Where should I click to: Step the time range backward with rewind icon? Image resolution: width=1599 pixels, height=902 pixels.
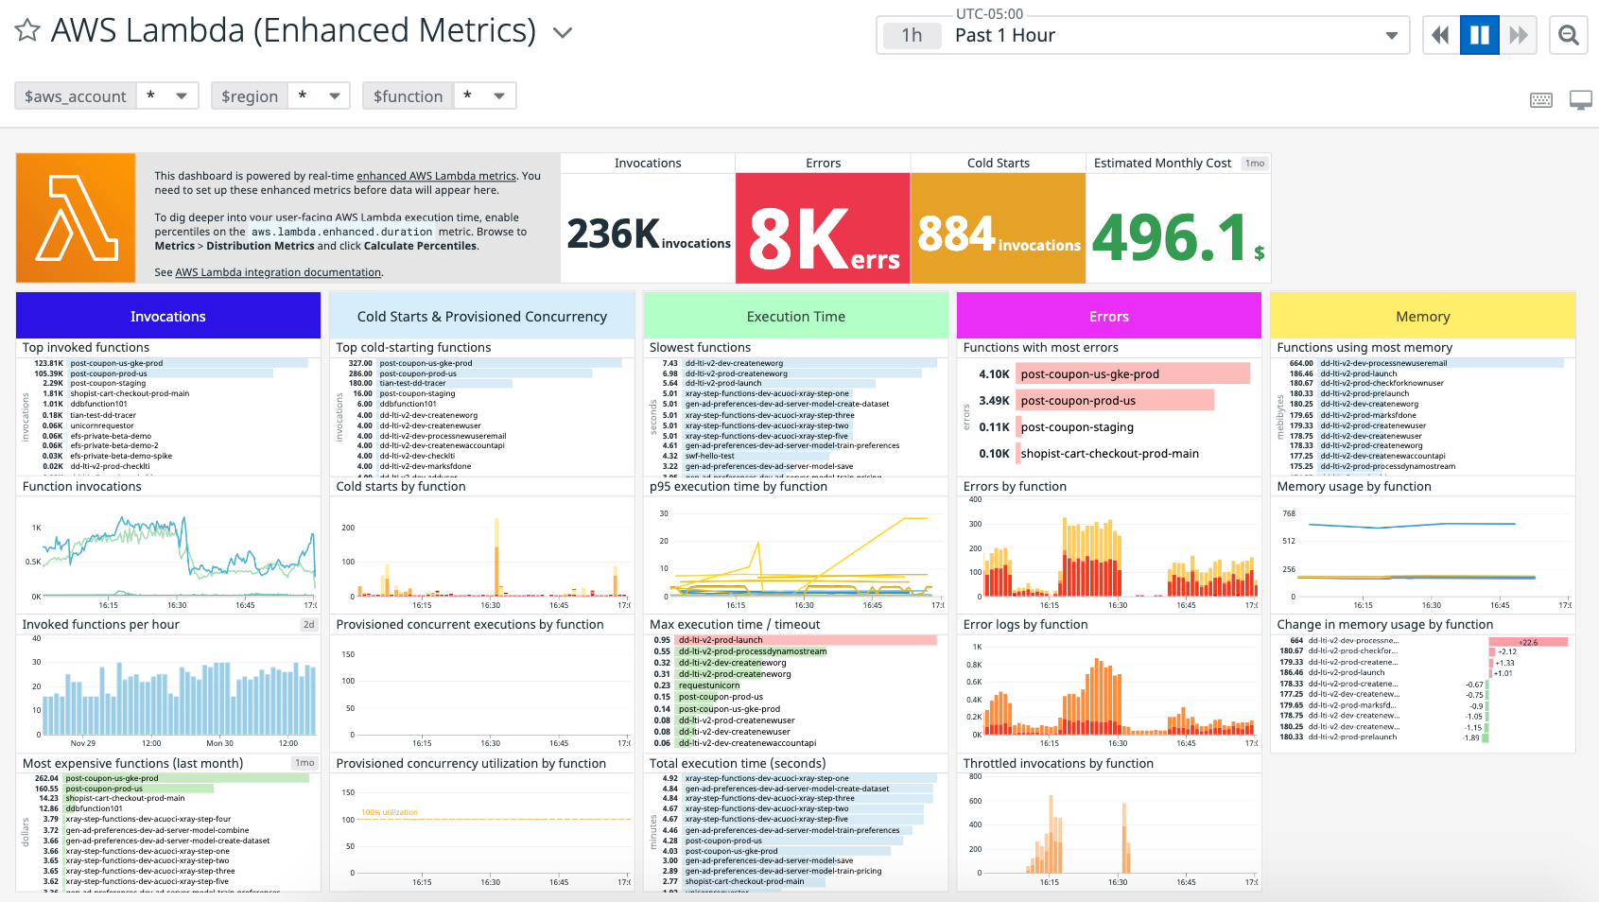(x=1440, y=34)
